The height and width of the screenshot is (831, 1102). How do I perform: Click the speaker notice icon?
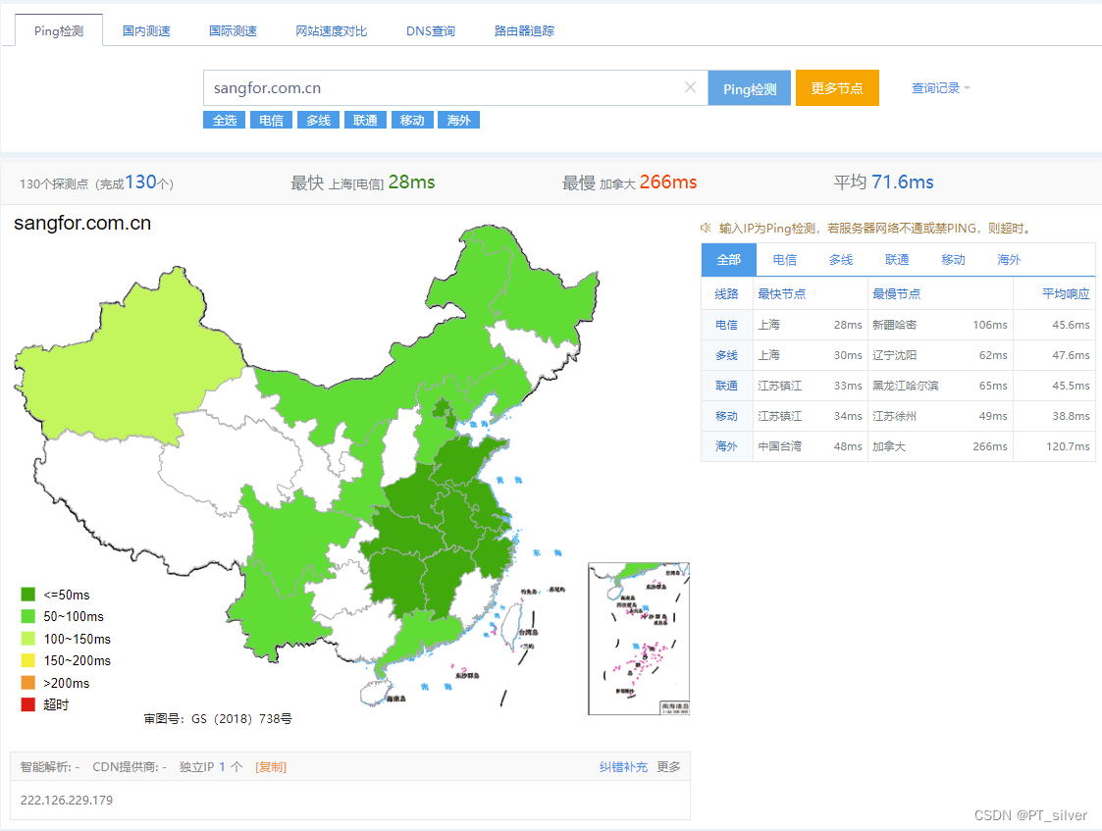(x=706, y=228)
